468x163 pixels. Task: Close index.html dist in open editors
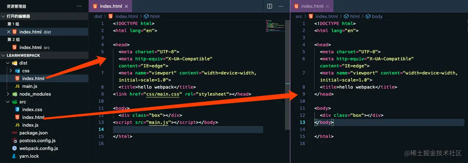pos(9,32)
